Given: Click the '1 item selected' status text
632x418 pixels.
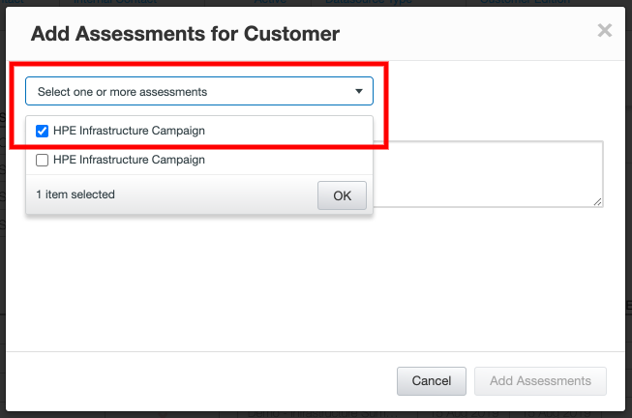Looking at the screenshot, I should pos(75,194).
